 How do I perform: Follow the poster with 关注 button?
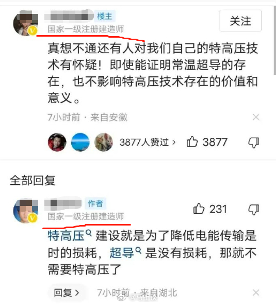240,21
